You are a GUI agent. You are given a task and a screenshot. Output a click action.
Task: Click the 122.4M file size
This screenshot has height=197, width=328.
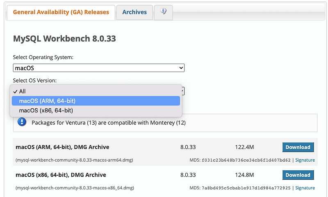tap(244, 147)
